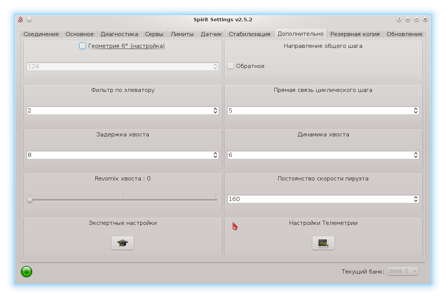Screen dimensions: 446x299
Task: Click the round pin button beside app icon
Action: [x=29, y=19]
